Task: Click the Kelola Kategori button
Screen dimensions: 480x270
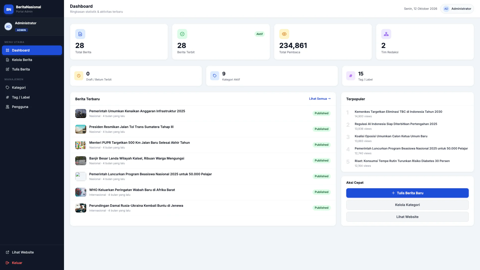Action: pos(407,205)
